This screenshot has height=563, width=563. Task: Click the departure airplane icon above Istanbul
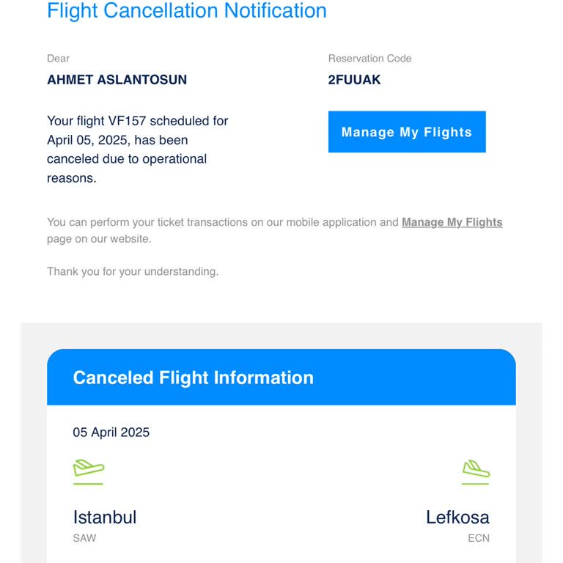click(x=89, y=468)
